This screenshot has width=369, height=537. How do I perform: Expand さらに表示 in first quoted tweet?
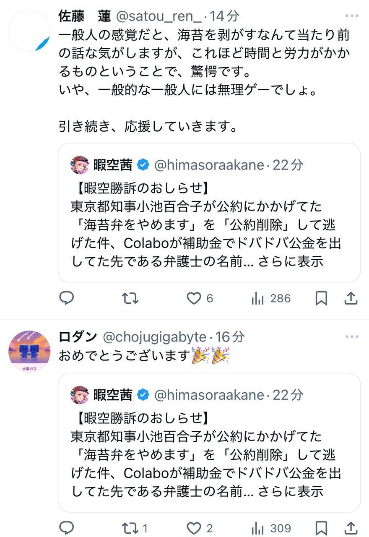point(291,261)
